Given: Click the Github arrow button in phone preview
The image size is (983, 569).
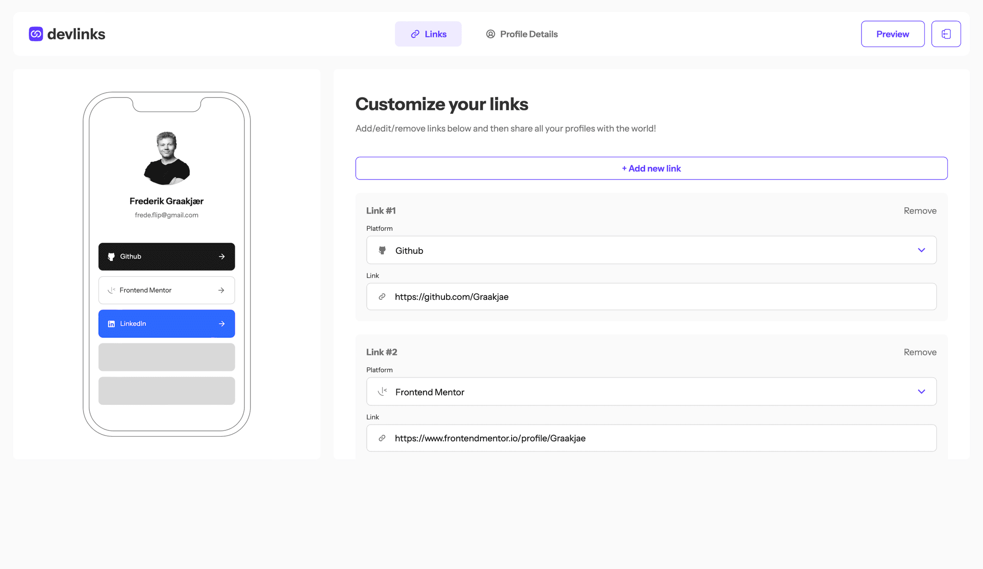Looking at the screenshot, I should pyautogui.click(x=222, y=256).
